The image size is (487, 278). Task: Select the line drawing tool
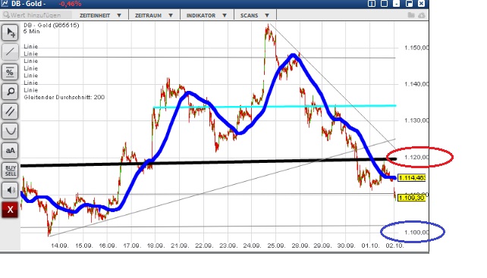pos(11,52)
